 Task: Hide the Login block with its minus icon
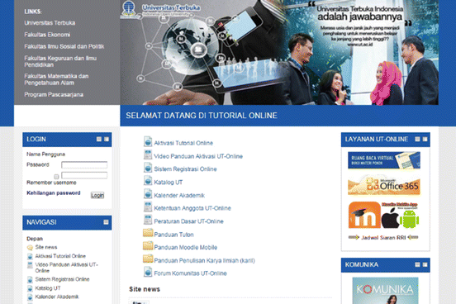(x=99, y=140)
